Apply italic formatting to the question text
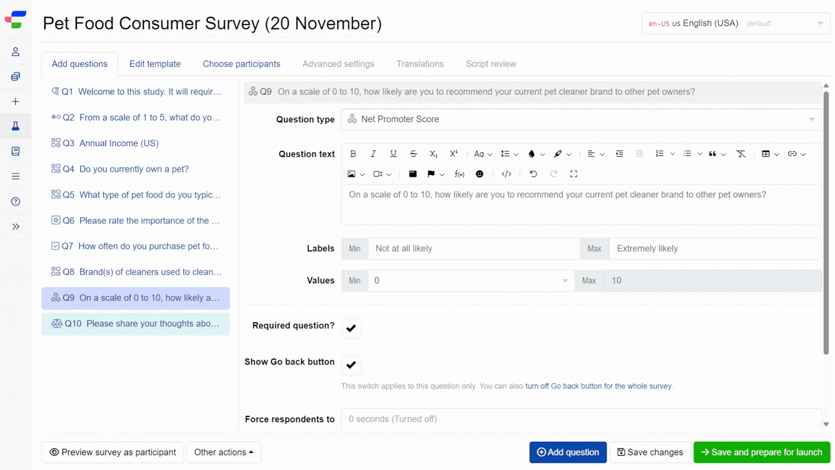This screenshot has width=835, height=470. tap(373, 153)
